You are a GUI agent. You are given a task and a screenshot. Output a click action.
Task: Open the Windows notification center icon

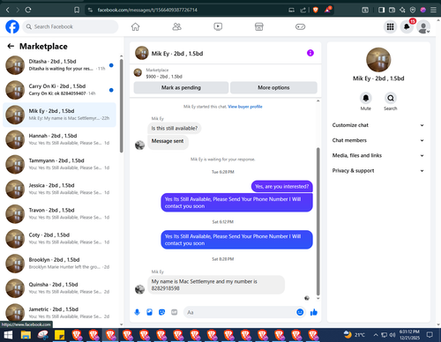coord(430,335)
